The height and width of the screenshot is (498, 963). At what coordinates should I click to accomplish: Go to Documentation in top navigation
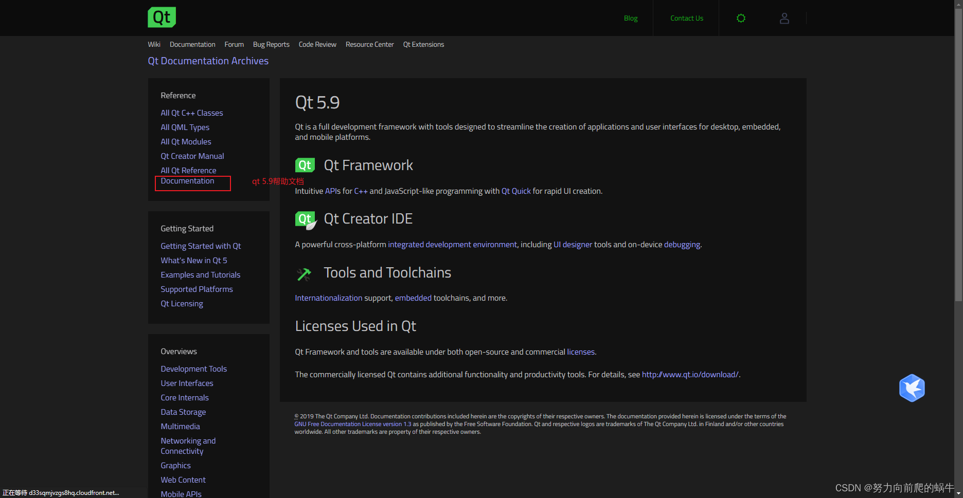(192, 44)
